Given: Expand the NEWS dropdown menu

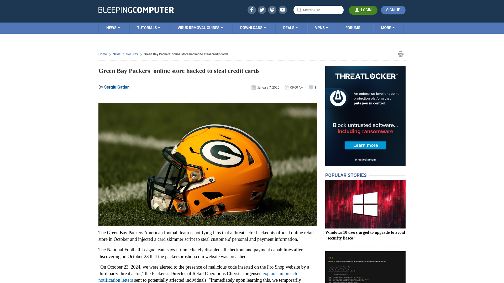Looking at the screenshot, I should [113, 28].
